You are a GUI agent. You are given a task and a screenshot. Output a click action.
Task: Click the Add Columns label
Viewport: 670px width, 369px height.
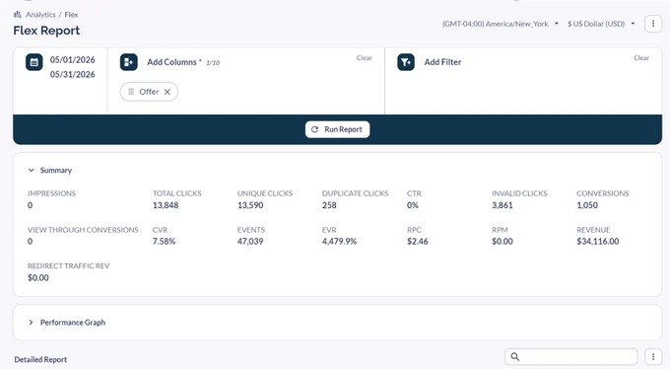(x=171, y=62)
